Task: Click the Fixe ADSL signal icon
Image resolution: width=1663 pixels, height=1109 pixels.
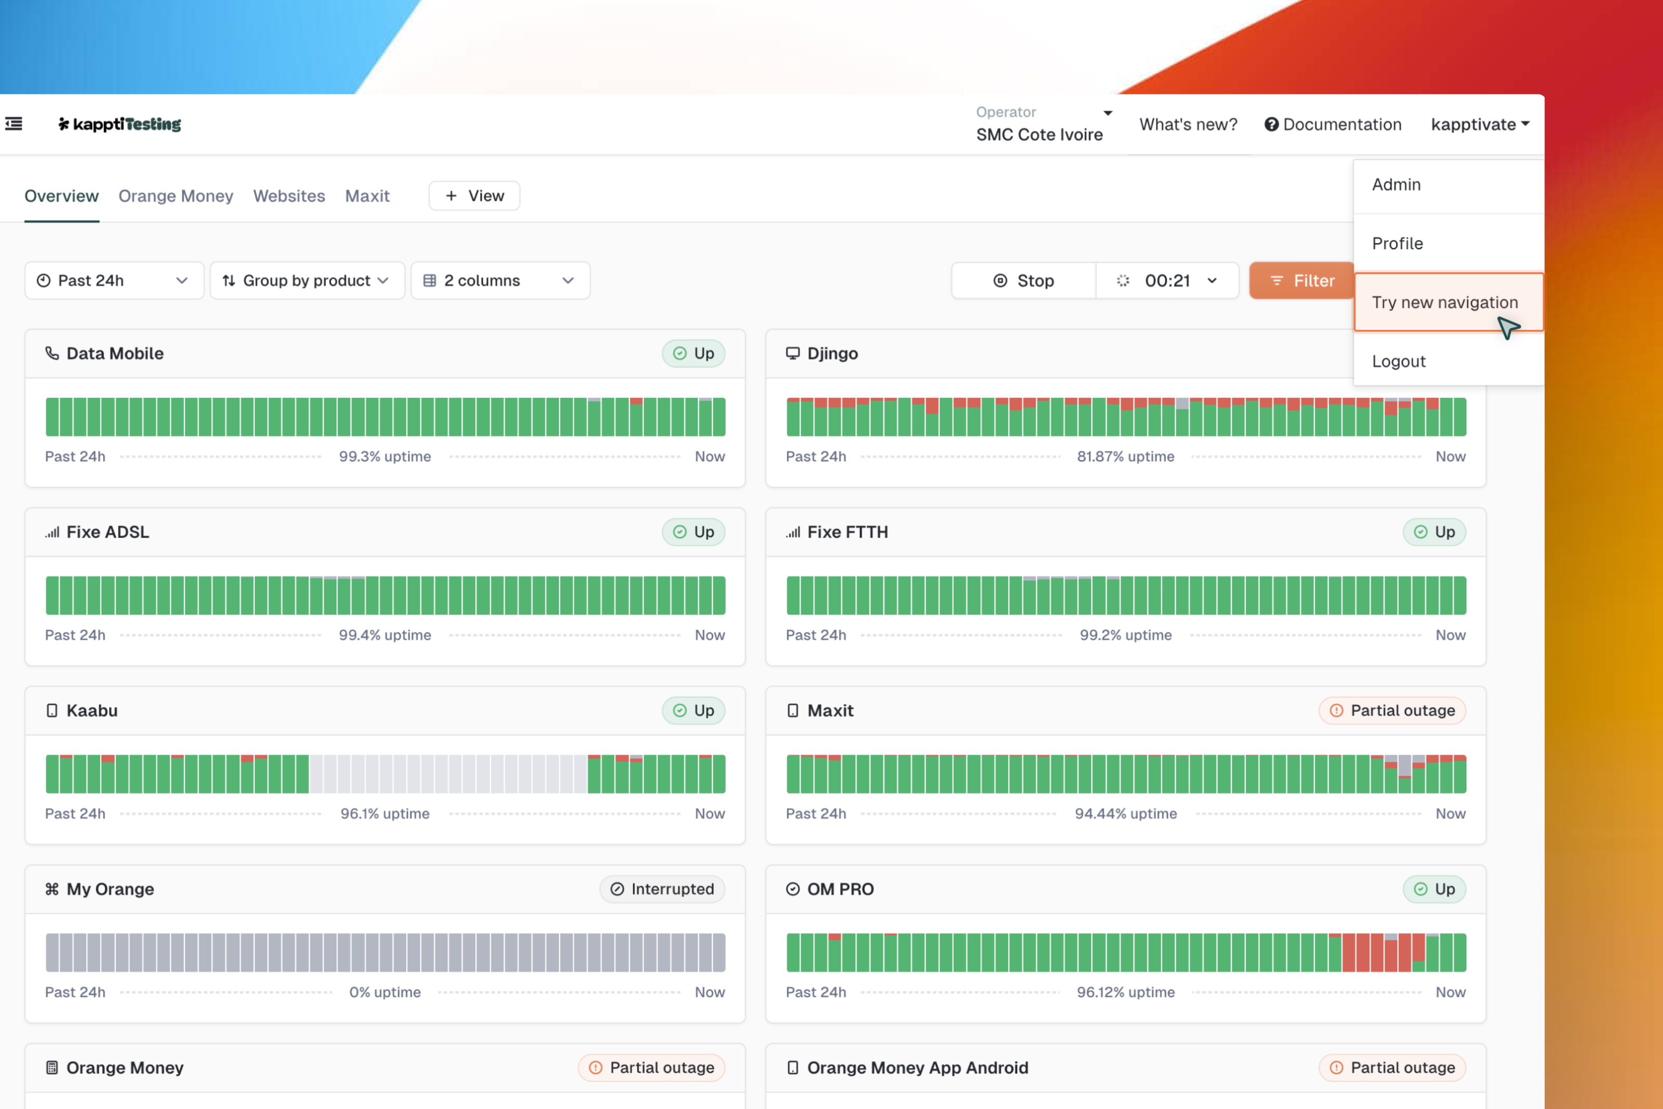Action: [x=52, y=532]
